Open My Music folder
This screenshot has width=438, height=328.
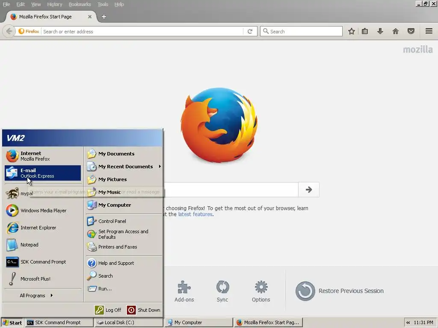[x=124, y=192]
